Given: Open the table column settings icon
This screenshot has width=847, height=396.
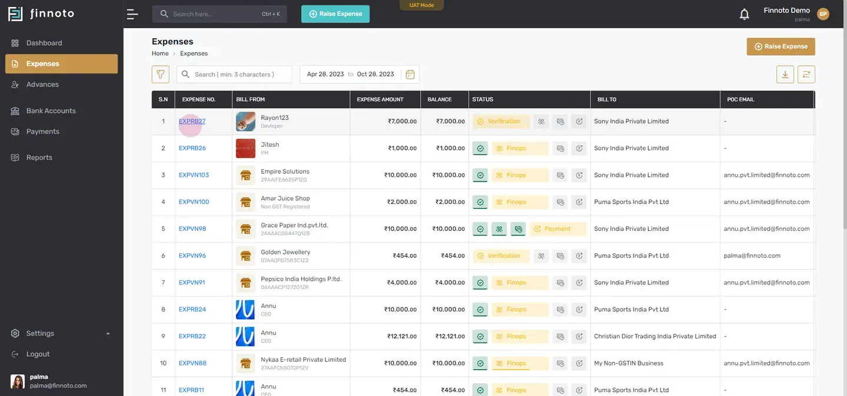Looking at the screenshot, I should click(806, 75).
